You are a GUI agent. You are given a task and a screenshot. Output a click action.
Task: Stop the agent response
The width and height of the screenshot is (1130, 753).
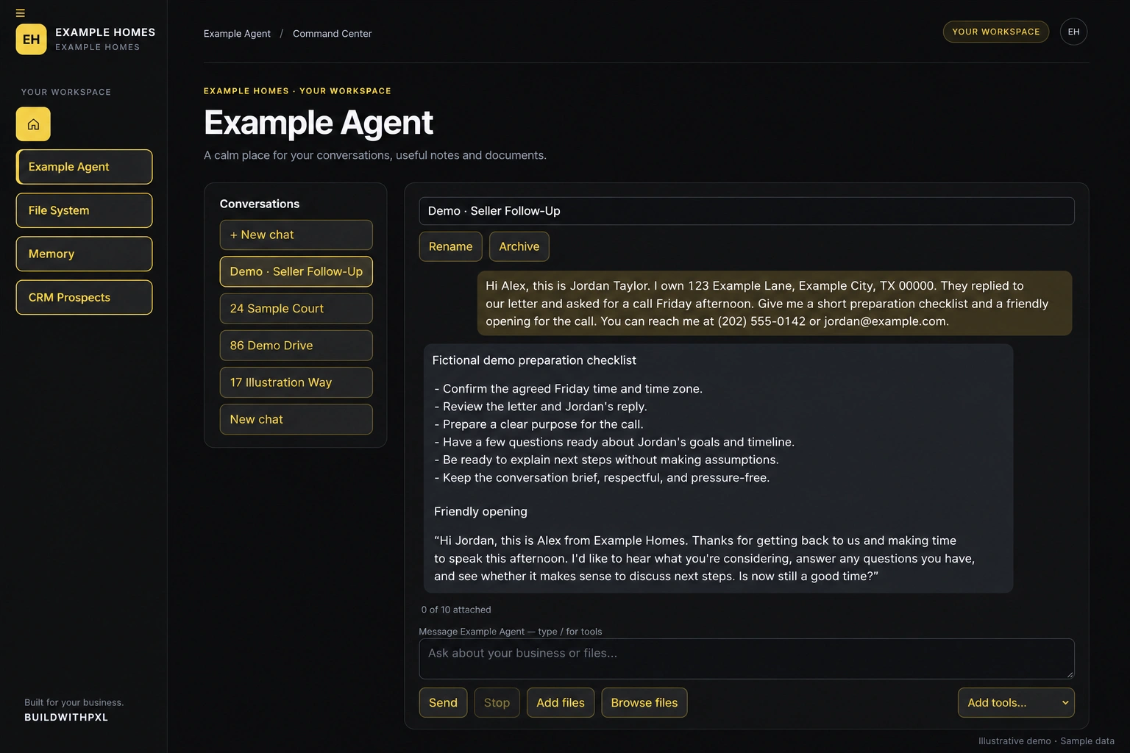(x=497, y=702)
